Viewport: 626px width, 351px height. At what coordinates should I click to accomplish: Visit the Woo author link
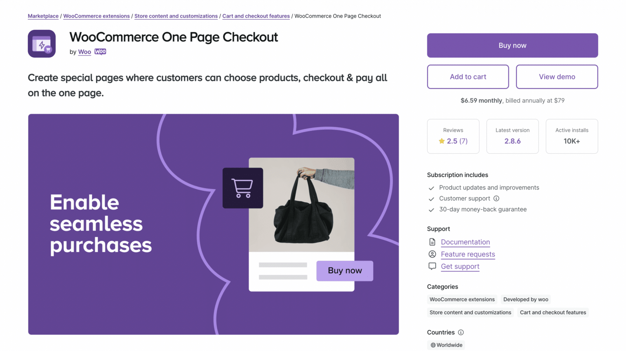(x=84, y=52)
